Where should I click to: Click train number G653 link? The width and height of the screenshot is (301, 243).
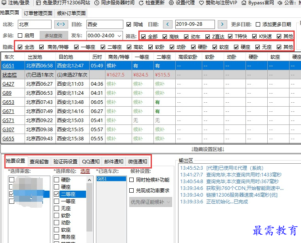8,102
